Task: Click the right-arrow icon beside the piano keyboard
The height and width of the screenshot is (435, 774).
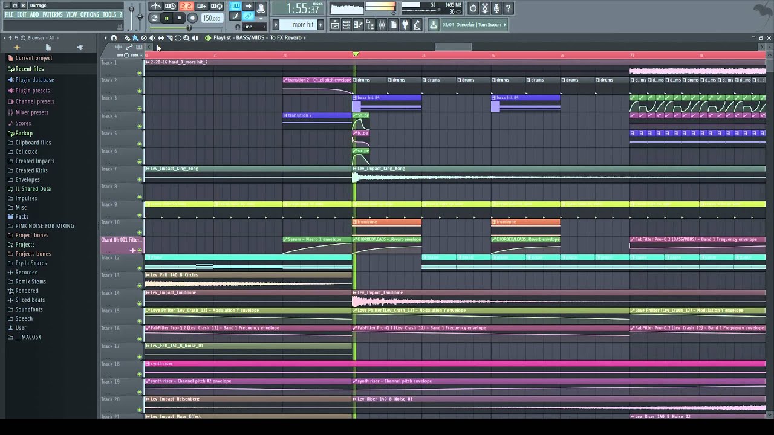Action: [x=248, y=6]
